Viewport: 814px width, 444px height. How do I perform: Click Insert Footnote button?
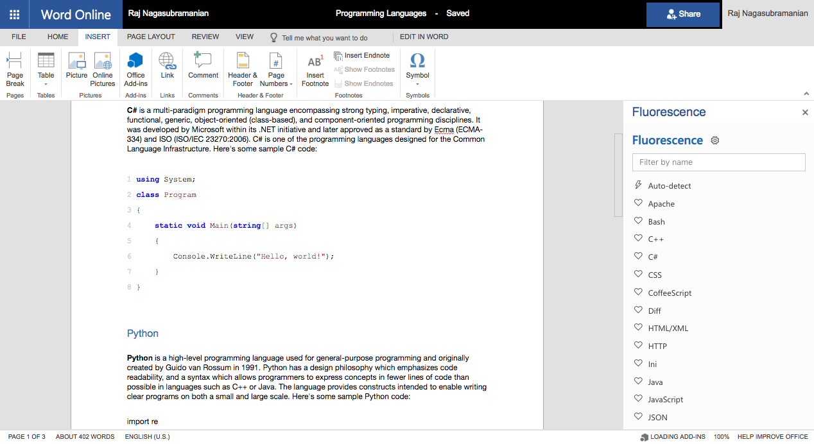coord(315,69)
